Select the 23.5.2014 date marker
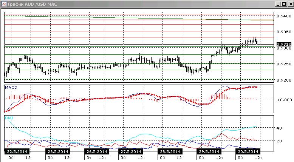The image size is (294, 162). point(58,151)
